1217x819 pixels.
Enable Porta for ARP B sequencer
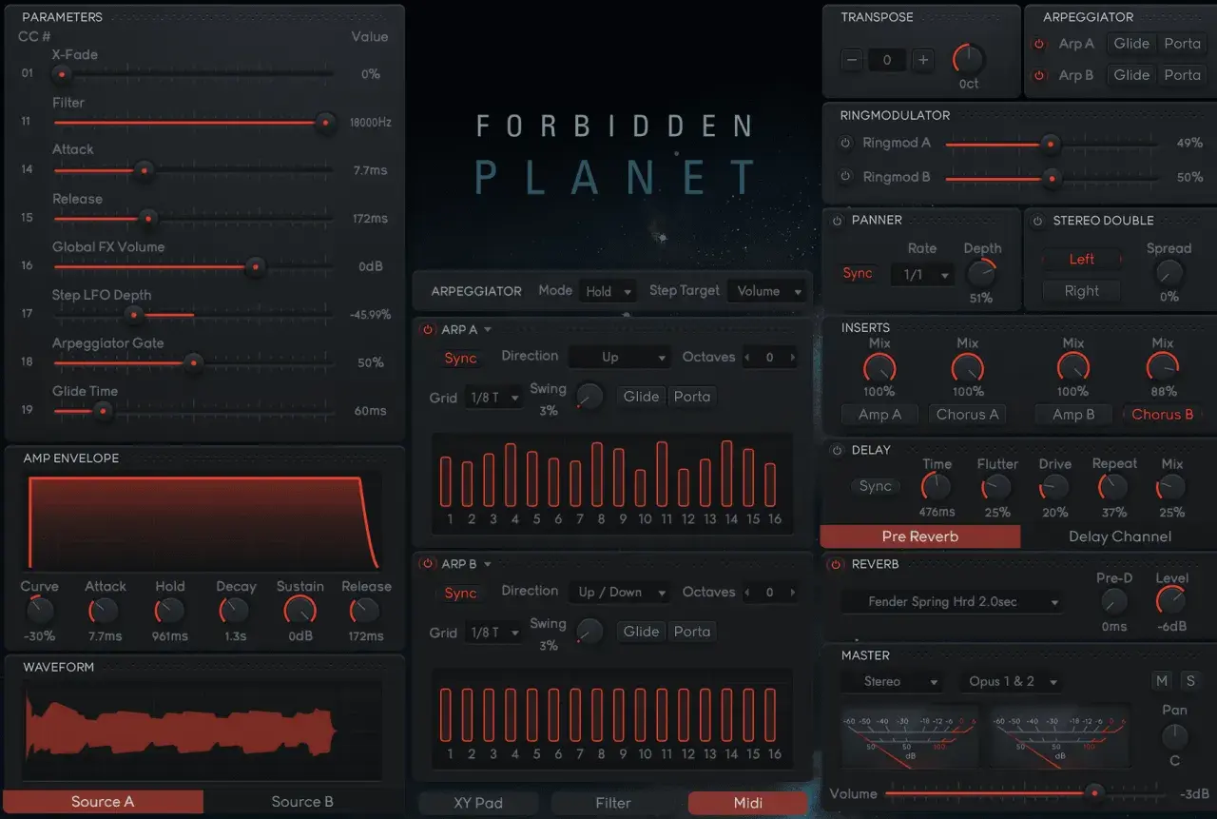coord(692,632)
